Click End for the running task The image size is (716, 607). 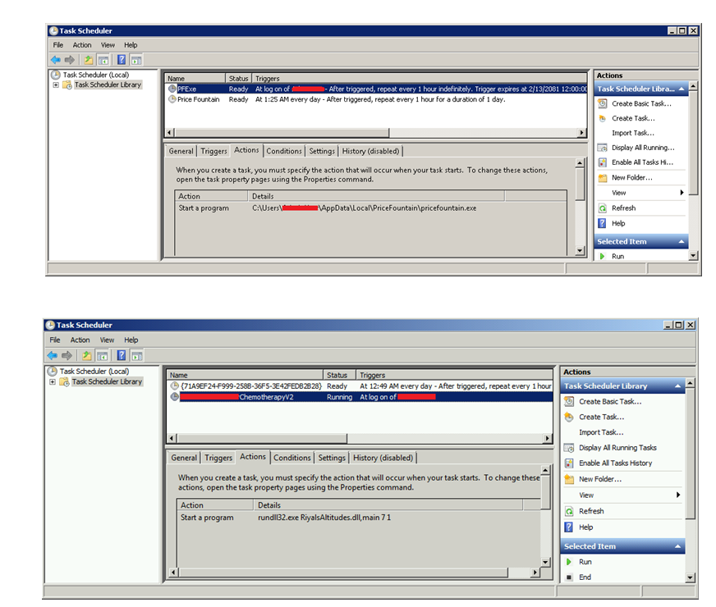(585, 577)
